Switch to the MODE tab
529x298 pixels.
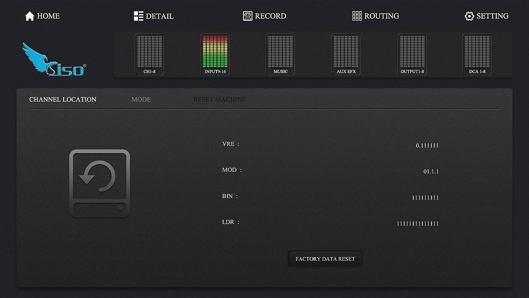pos(141,100)
